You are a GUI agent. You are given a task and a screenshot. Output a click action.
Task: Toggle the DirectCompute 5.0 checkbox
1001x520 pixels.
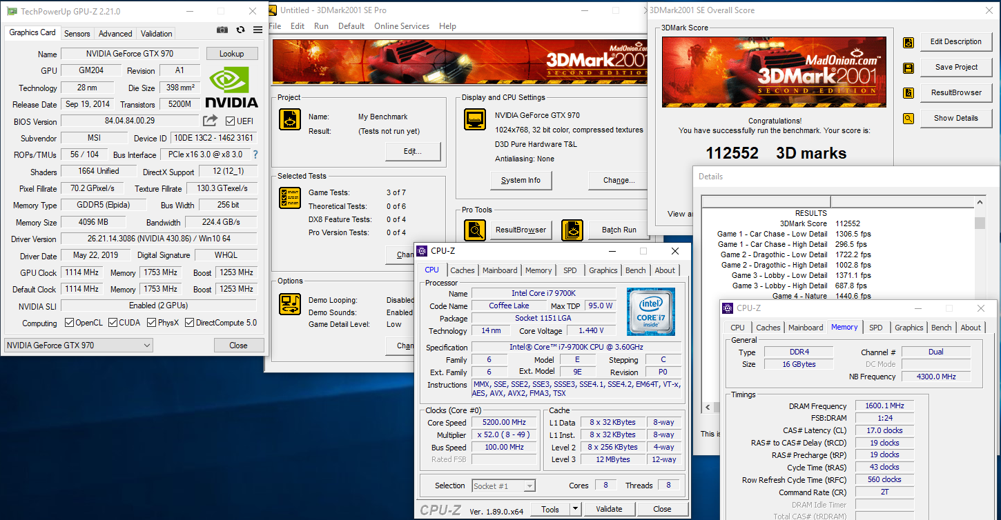click(189, 323)
